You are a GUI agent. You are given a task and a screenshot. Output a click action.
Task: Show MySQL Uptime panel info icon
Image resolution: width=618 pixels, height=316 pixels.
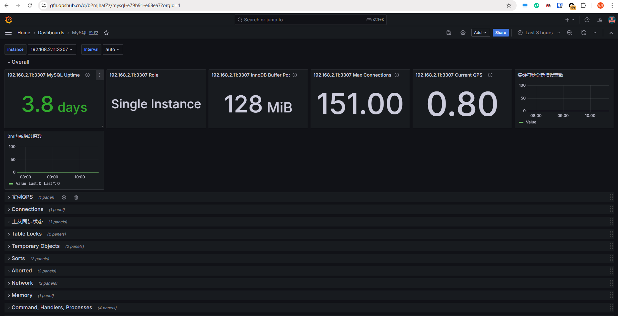click(x=88, y=75)
